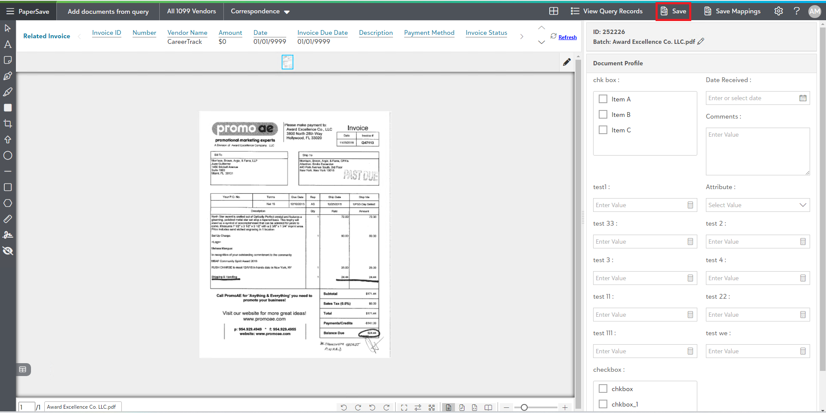Select the signature tool
Viewport: 826px width, 413px height.
8,235
